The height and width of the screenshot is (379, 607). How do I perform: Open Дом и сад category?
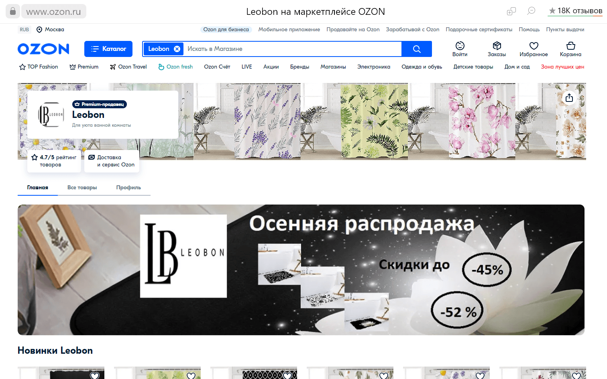pyautogui.click(x=517, y=67)
